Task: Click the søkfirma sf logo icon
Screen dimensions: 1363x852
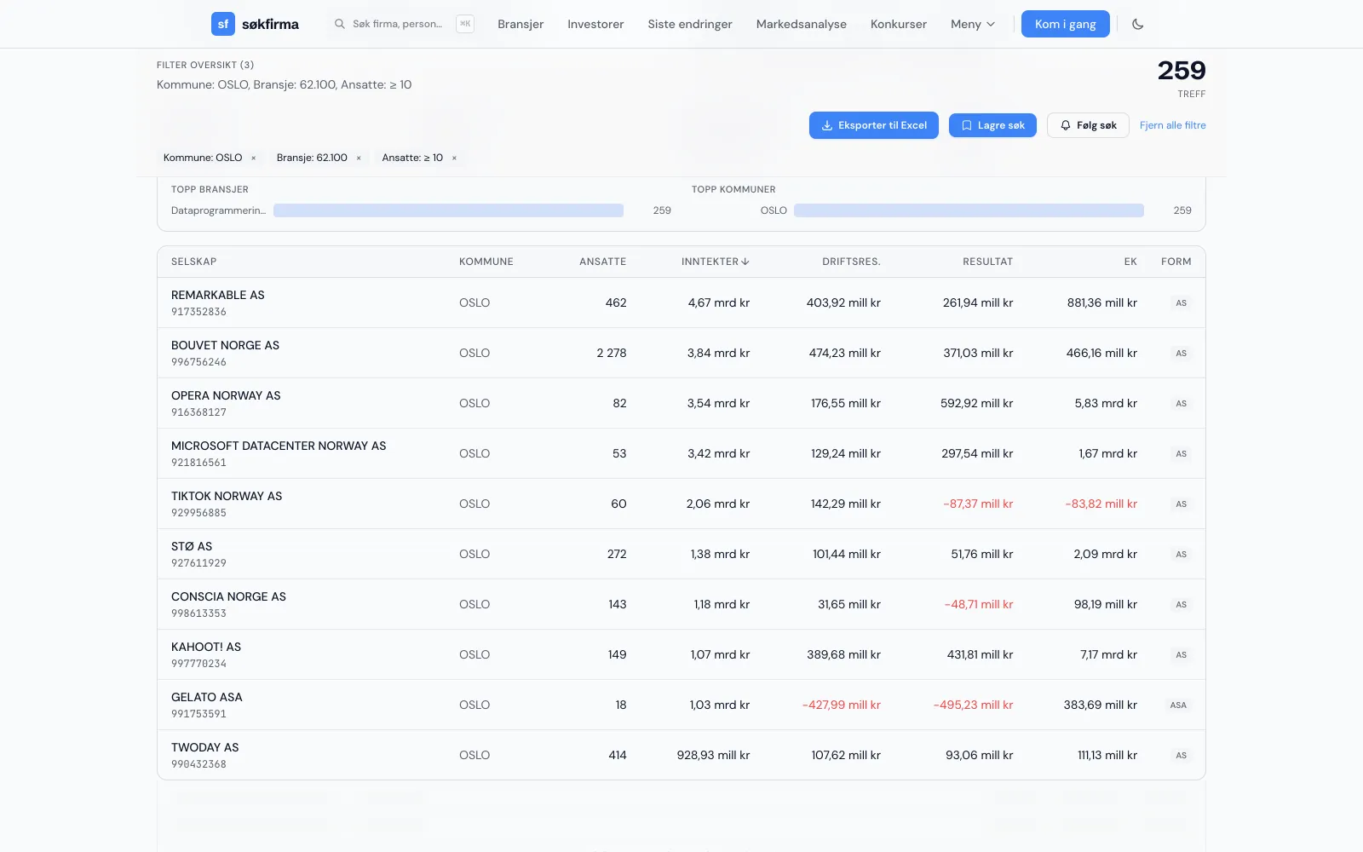Action: click(x=223, y=24)
